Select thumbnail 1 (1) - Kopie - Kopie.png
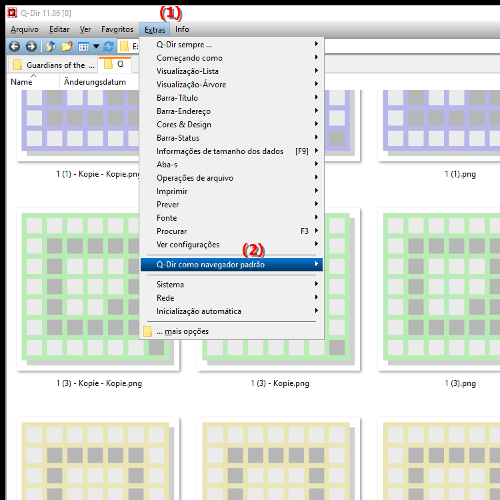 point(78,125)
